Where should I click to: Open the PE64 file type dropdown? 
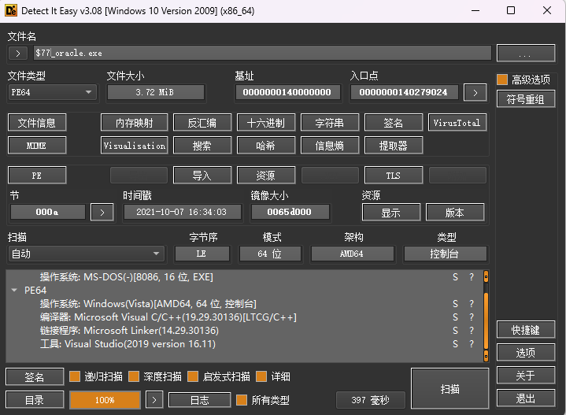point(52,92)
